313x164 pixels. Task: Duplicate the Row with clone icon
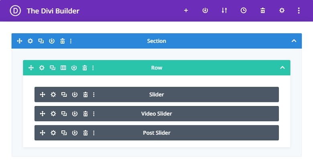pyautogui.click(x=53, y=68)
